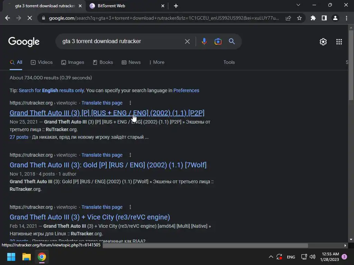Image resolution: width=354 pixels, height=265 pixels.
Task: Open the volume control
Action: click(313, 257)
